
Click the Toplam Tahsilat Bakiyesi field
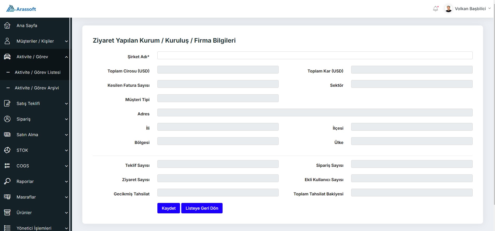pos(412,193)
